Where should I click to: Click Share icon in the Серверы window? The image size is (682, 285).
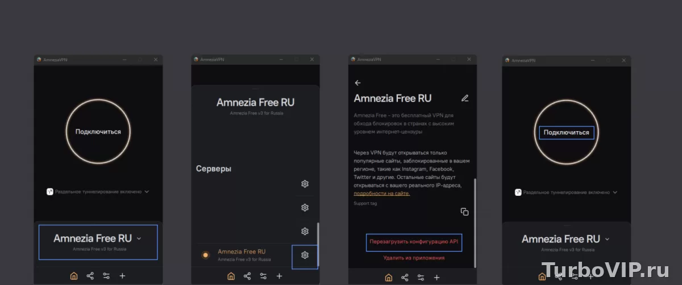coord(247,276)
